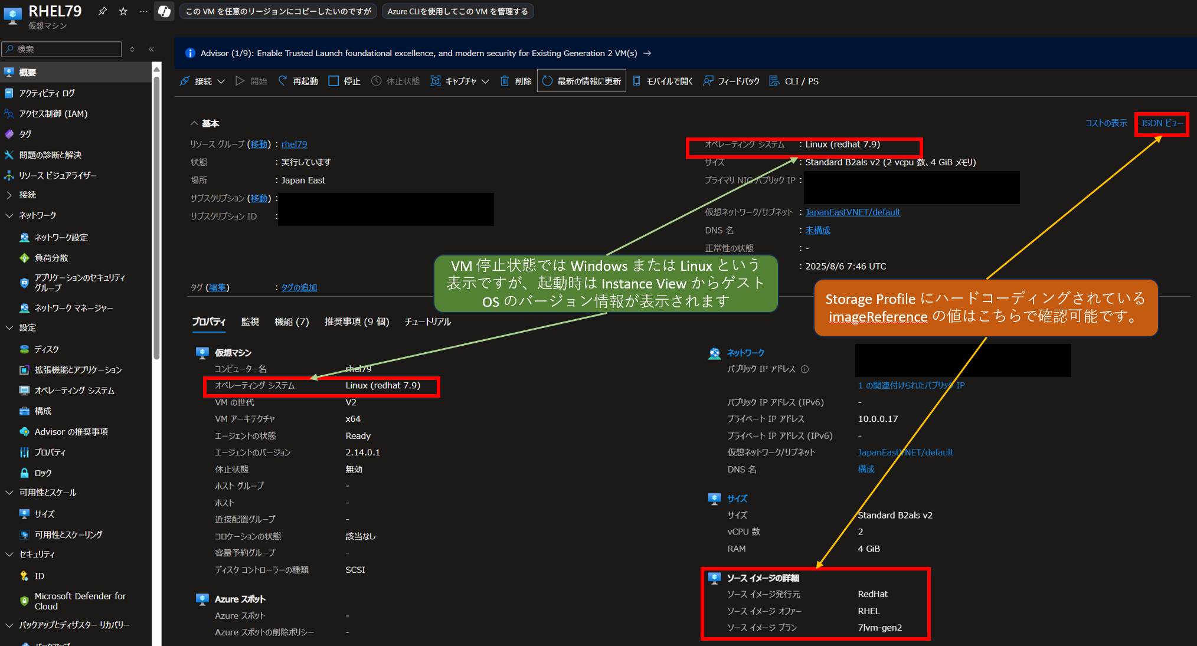Collapse the セキュリティ sidebar group
Screen dimensions: 1197x646
pyautogui.click(x=9, y=555)
